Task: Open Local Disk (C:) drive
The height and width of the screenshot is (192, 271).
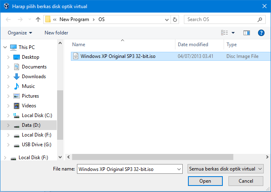Action: coord(37,115)
